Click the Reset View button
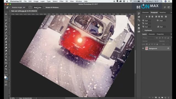 click(37, 7)
